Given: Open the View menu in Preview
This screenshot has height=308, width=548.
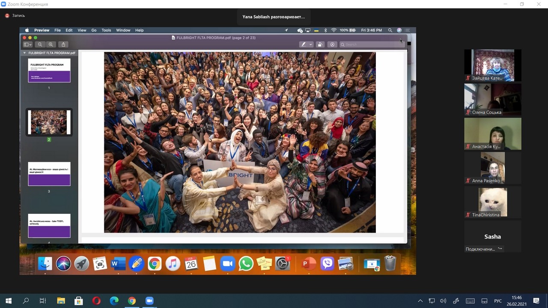Looking at the screenshot, I should (x=82, y=30).
